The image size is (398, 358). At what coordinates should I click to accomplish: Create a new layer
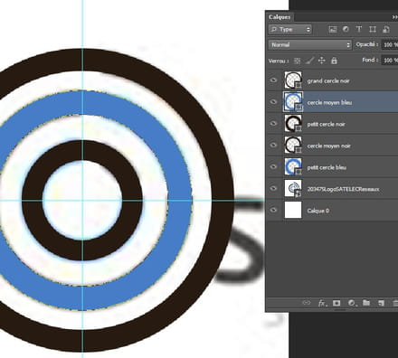click(x=381, y=303)
